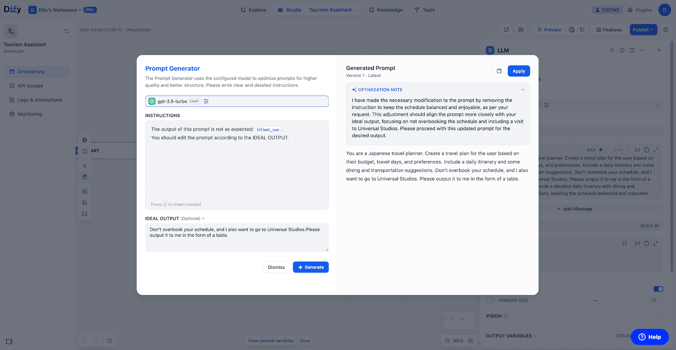Image resolution: width=676 pixels, height=350 pixels.
Task: Select the hand pan tool icon
Action: pyautogui.click(x=84, y=177)
